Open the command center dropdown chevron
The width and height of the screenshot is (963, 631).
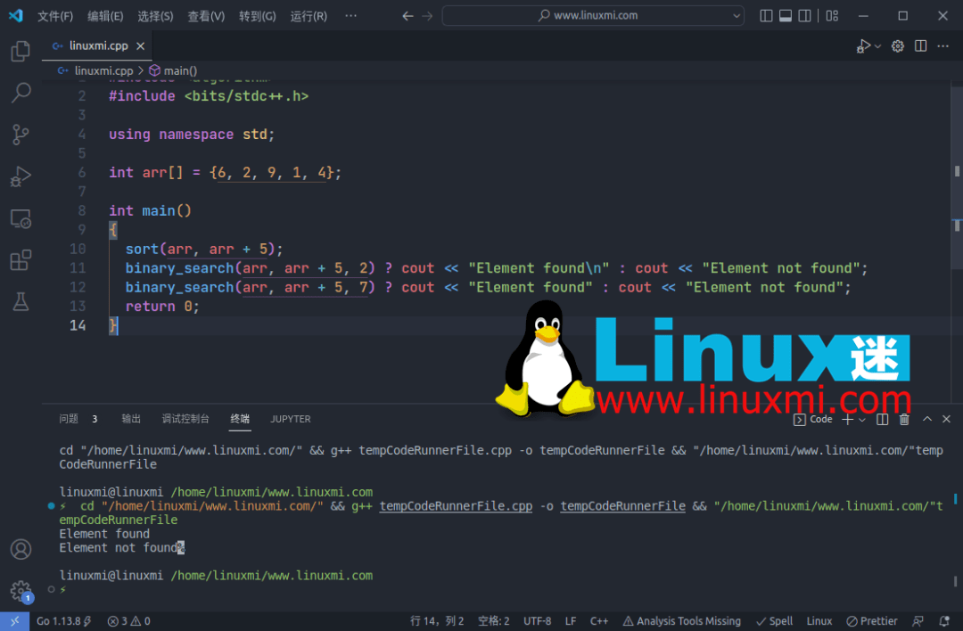click(x=737, y=16)
